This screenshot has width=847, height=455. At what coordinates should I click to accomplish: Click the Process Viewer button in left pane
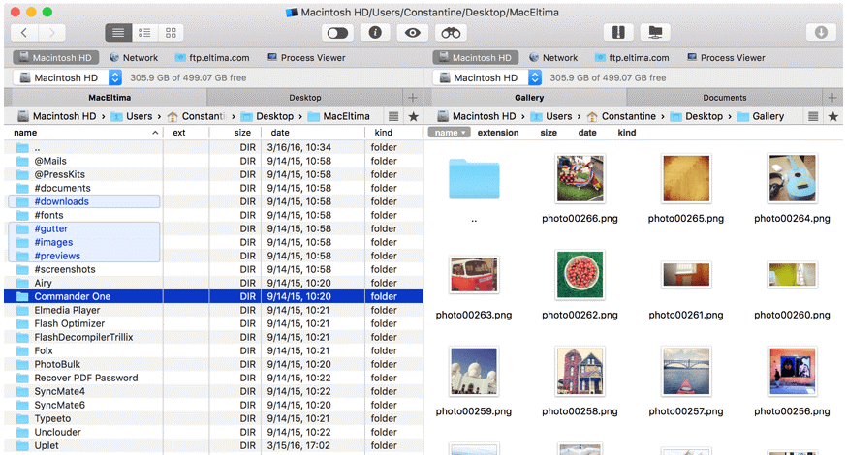coord(304,58)
